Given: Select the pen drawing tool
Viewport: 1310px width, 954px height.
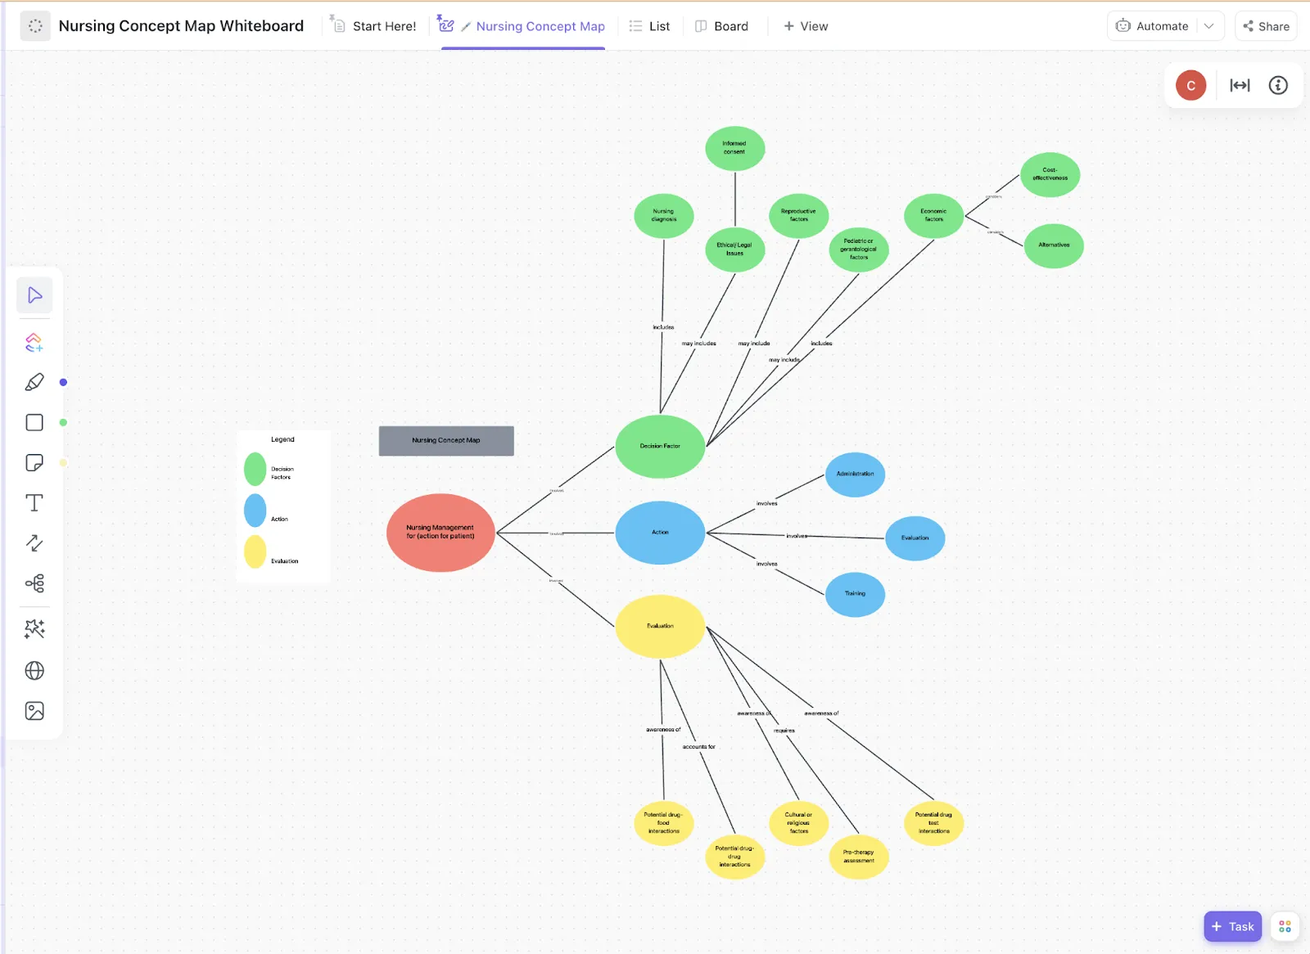Looking at the screenshot, I should (x=34, y=382).
